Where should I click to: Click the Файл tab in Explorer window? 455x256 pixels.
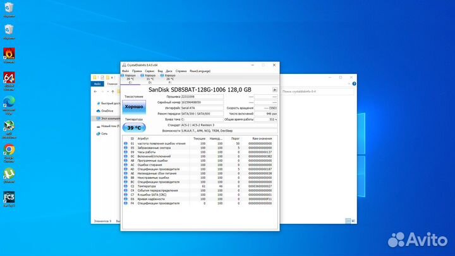point(97,84)
